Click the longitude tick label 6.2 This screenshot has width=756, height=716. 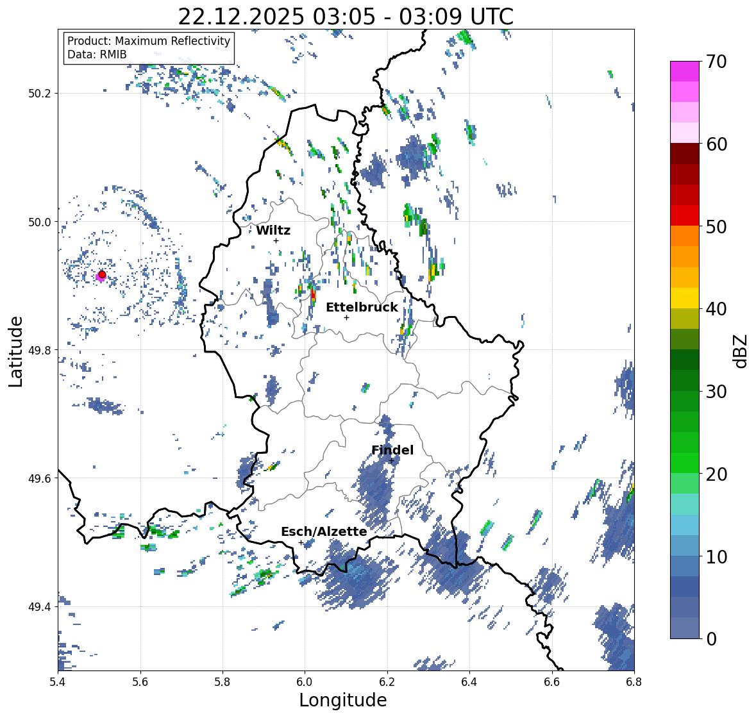coord(387,682)
